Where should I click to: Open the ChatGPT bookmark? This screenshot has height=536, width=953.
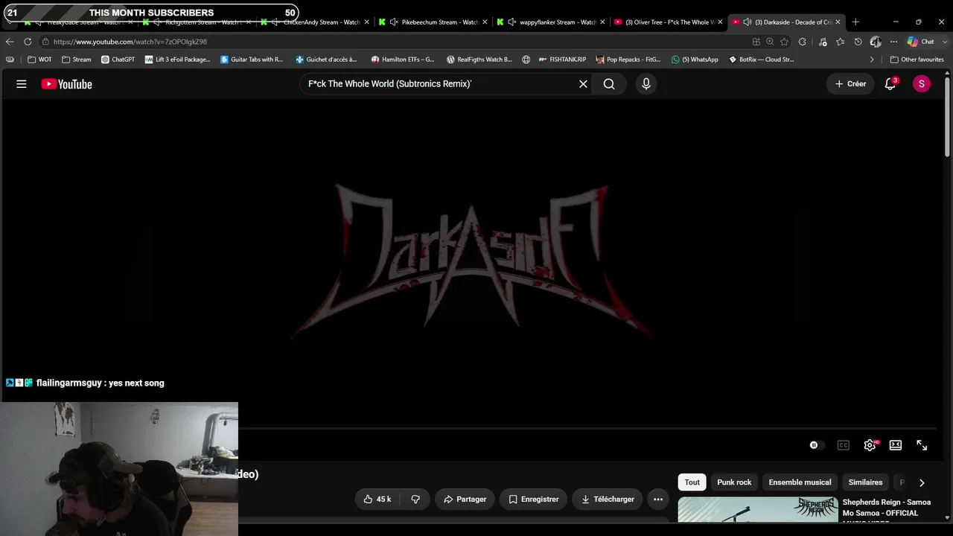[x=118, y=60]
